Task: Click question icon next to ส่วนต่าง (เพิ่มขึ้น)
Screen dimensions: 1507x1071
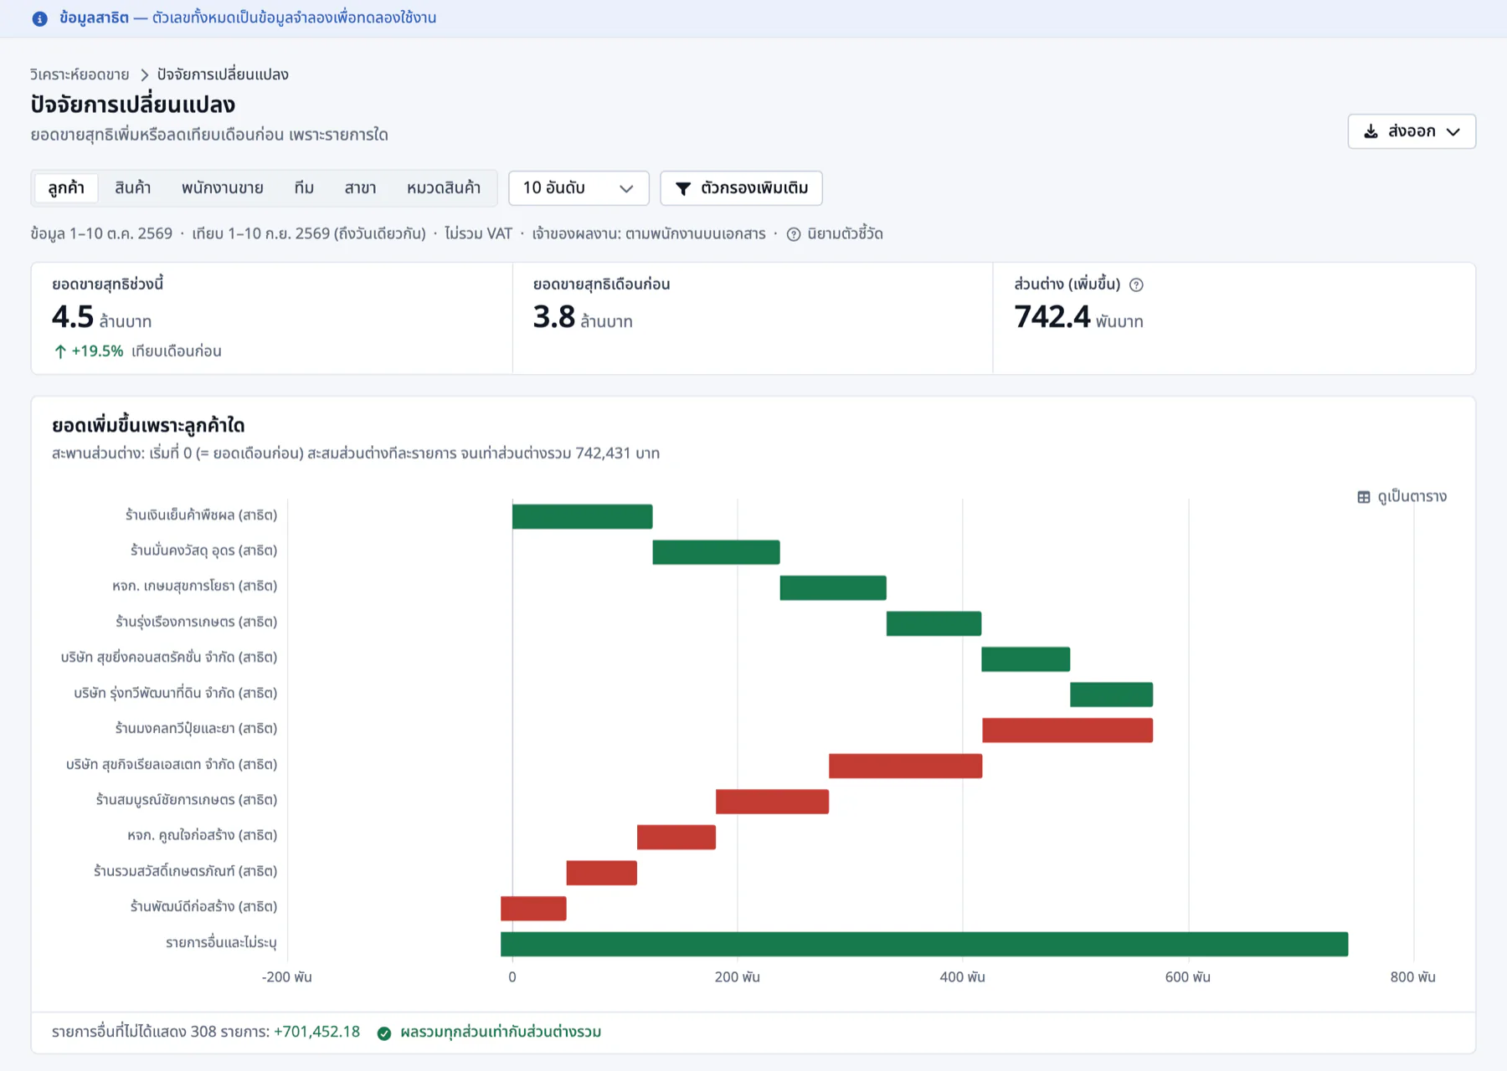Action: [1136, 284]
